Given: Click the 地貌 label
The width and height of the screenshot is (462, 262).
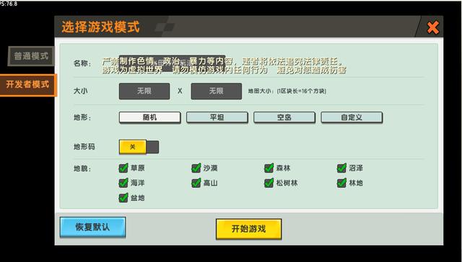Looking at the screenshot, I should (x=82, y=168).
